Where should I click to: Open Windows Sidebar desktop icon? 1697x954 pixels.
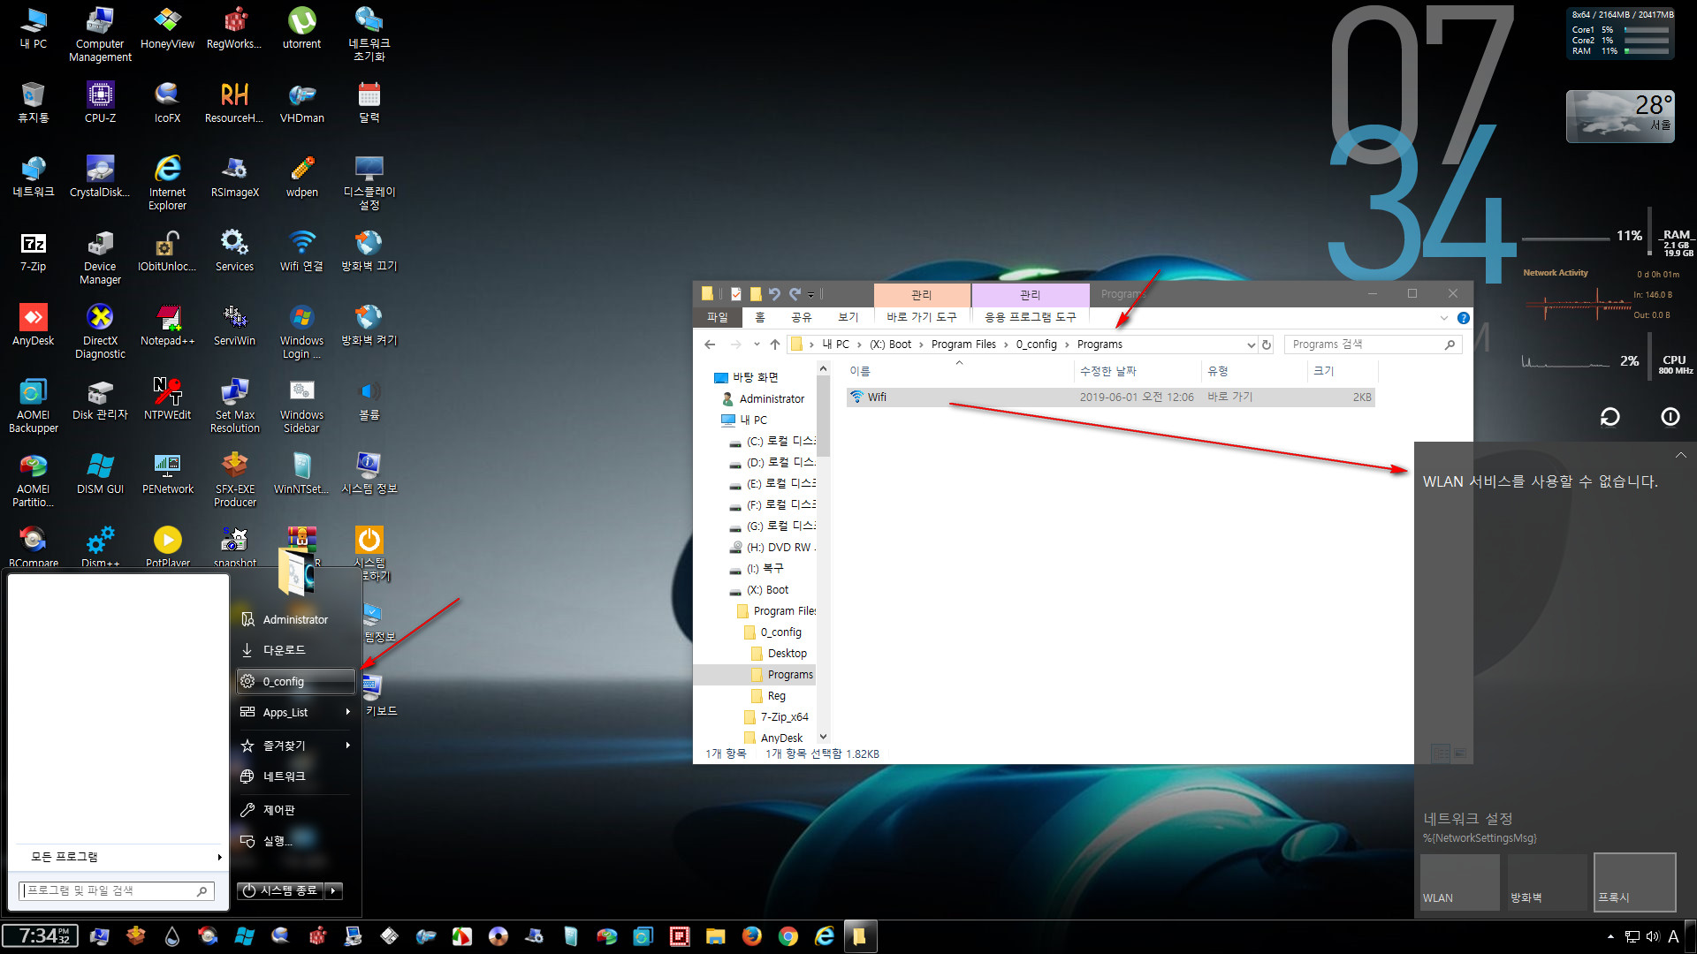(x=301, y=405)
